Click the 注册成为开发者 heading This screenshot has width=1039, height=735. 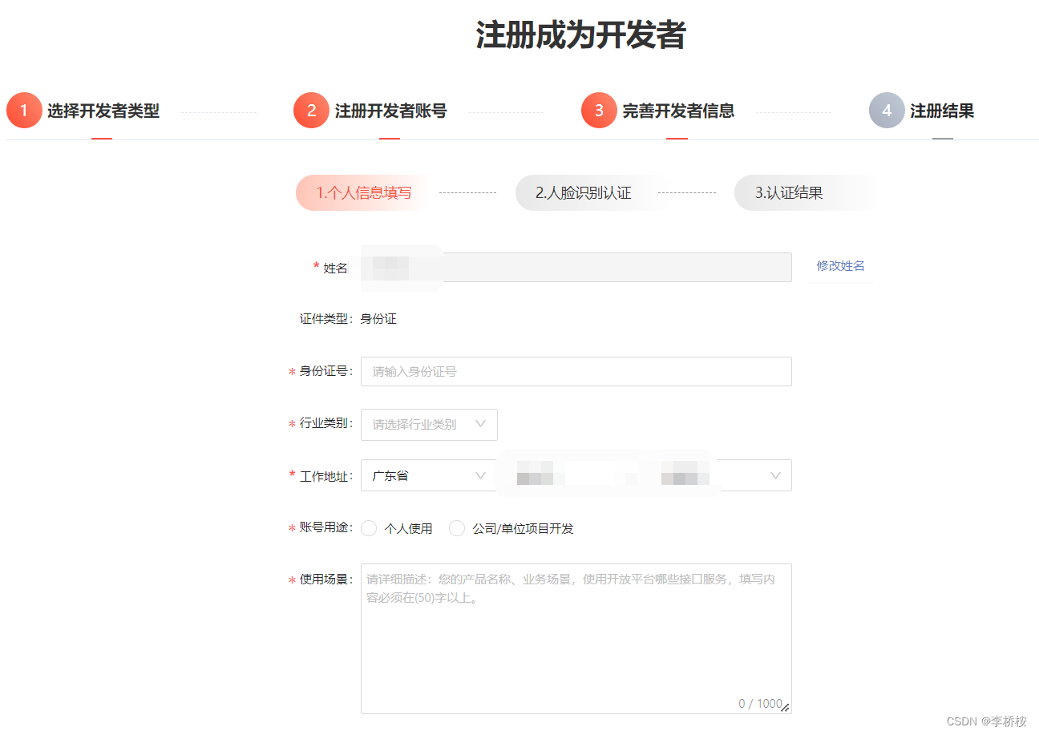click(x=580, y=36)
